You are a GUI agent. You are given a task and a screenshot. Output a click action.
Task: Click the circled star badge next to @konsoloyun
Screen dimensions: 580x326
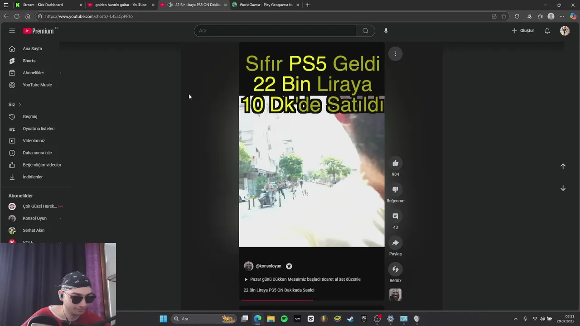289,266
